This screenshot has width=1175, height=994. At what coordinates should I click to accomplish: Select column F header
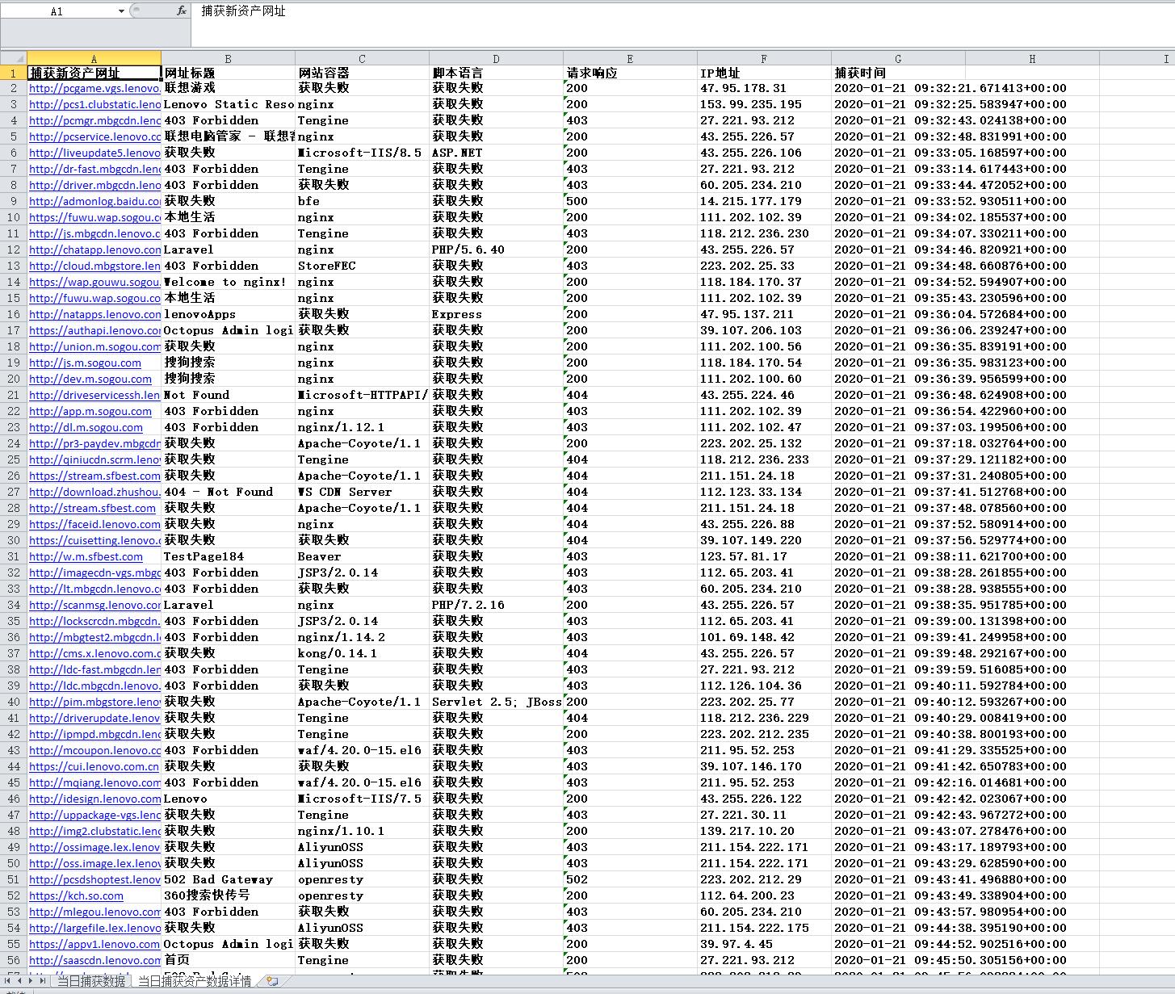tap(764, 58)
